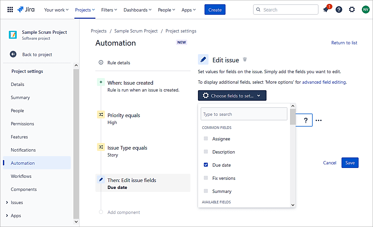Select Workflows in project settings sidebar

point(21,176)
